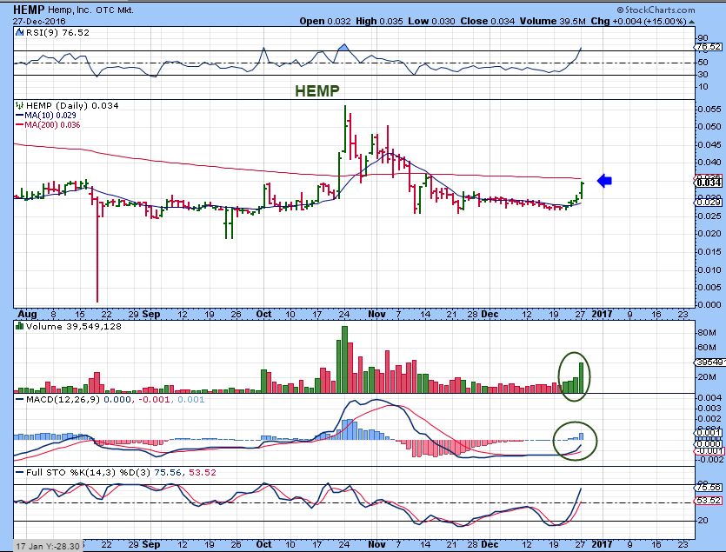Click '2017' on the price panel date axis
This screenshot has width=726, height=552.
(x=602, y=314)
